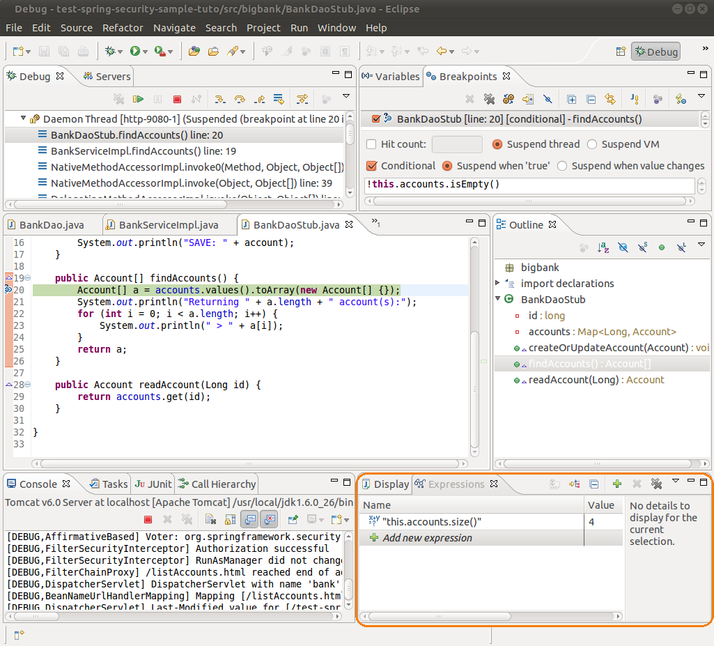Image resolution: width=714 pixels, height=646 pixels.
Task: Click the Resume button in Debug view
Action: [x=139, y=100]
